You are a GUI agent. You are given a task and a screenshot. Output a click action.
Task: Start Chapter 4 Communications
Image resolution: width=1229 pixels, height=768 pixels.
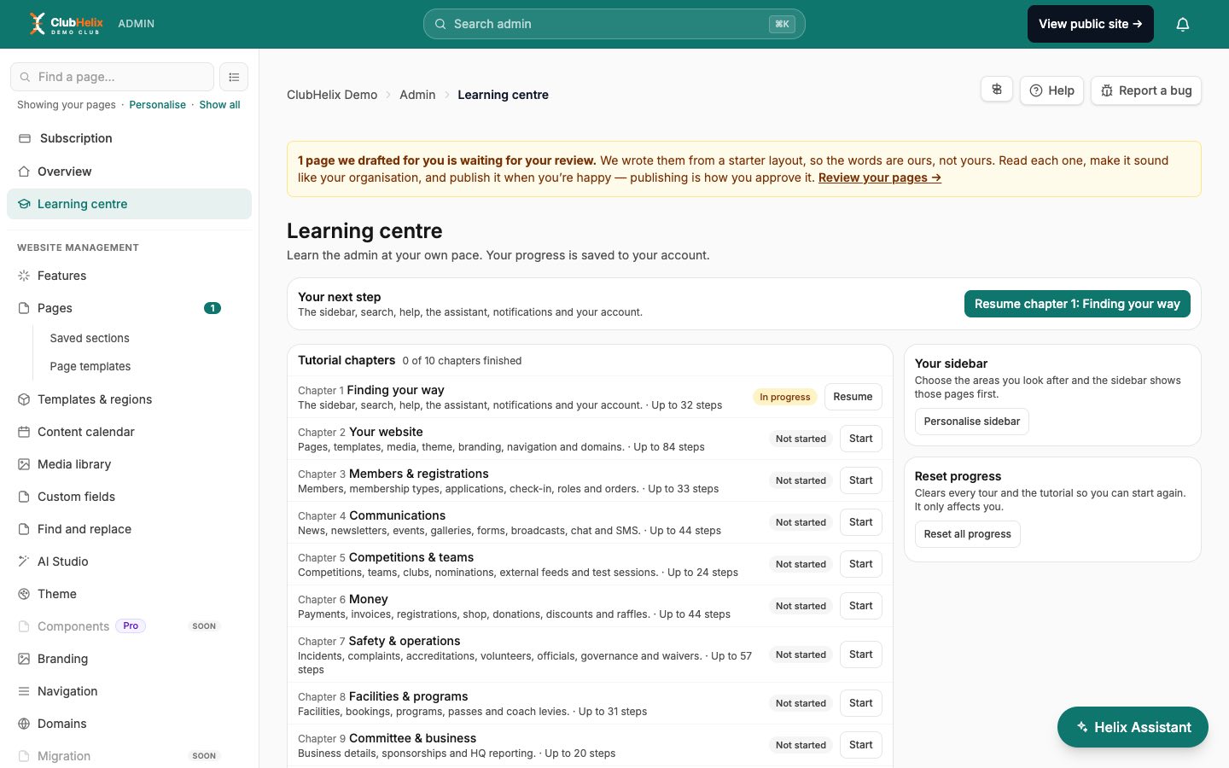pyautogui.click(x=861, y=522)
